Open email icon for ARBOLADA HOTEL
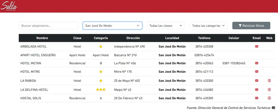This screenshot has width=278, height=112. (x=257, y=46)
